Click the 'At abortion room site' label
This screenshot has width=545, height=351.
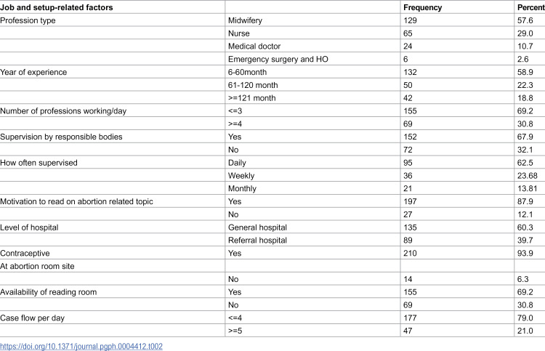[37, 266]
